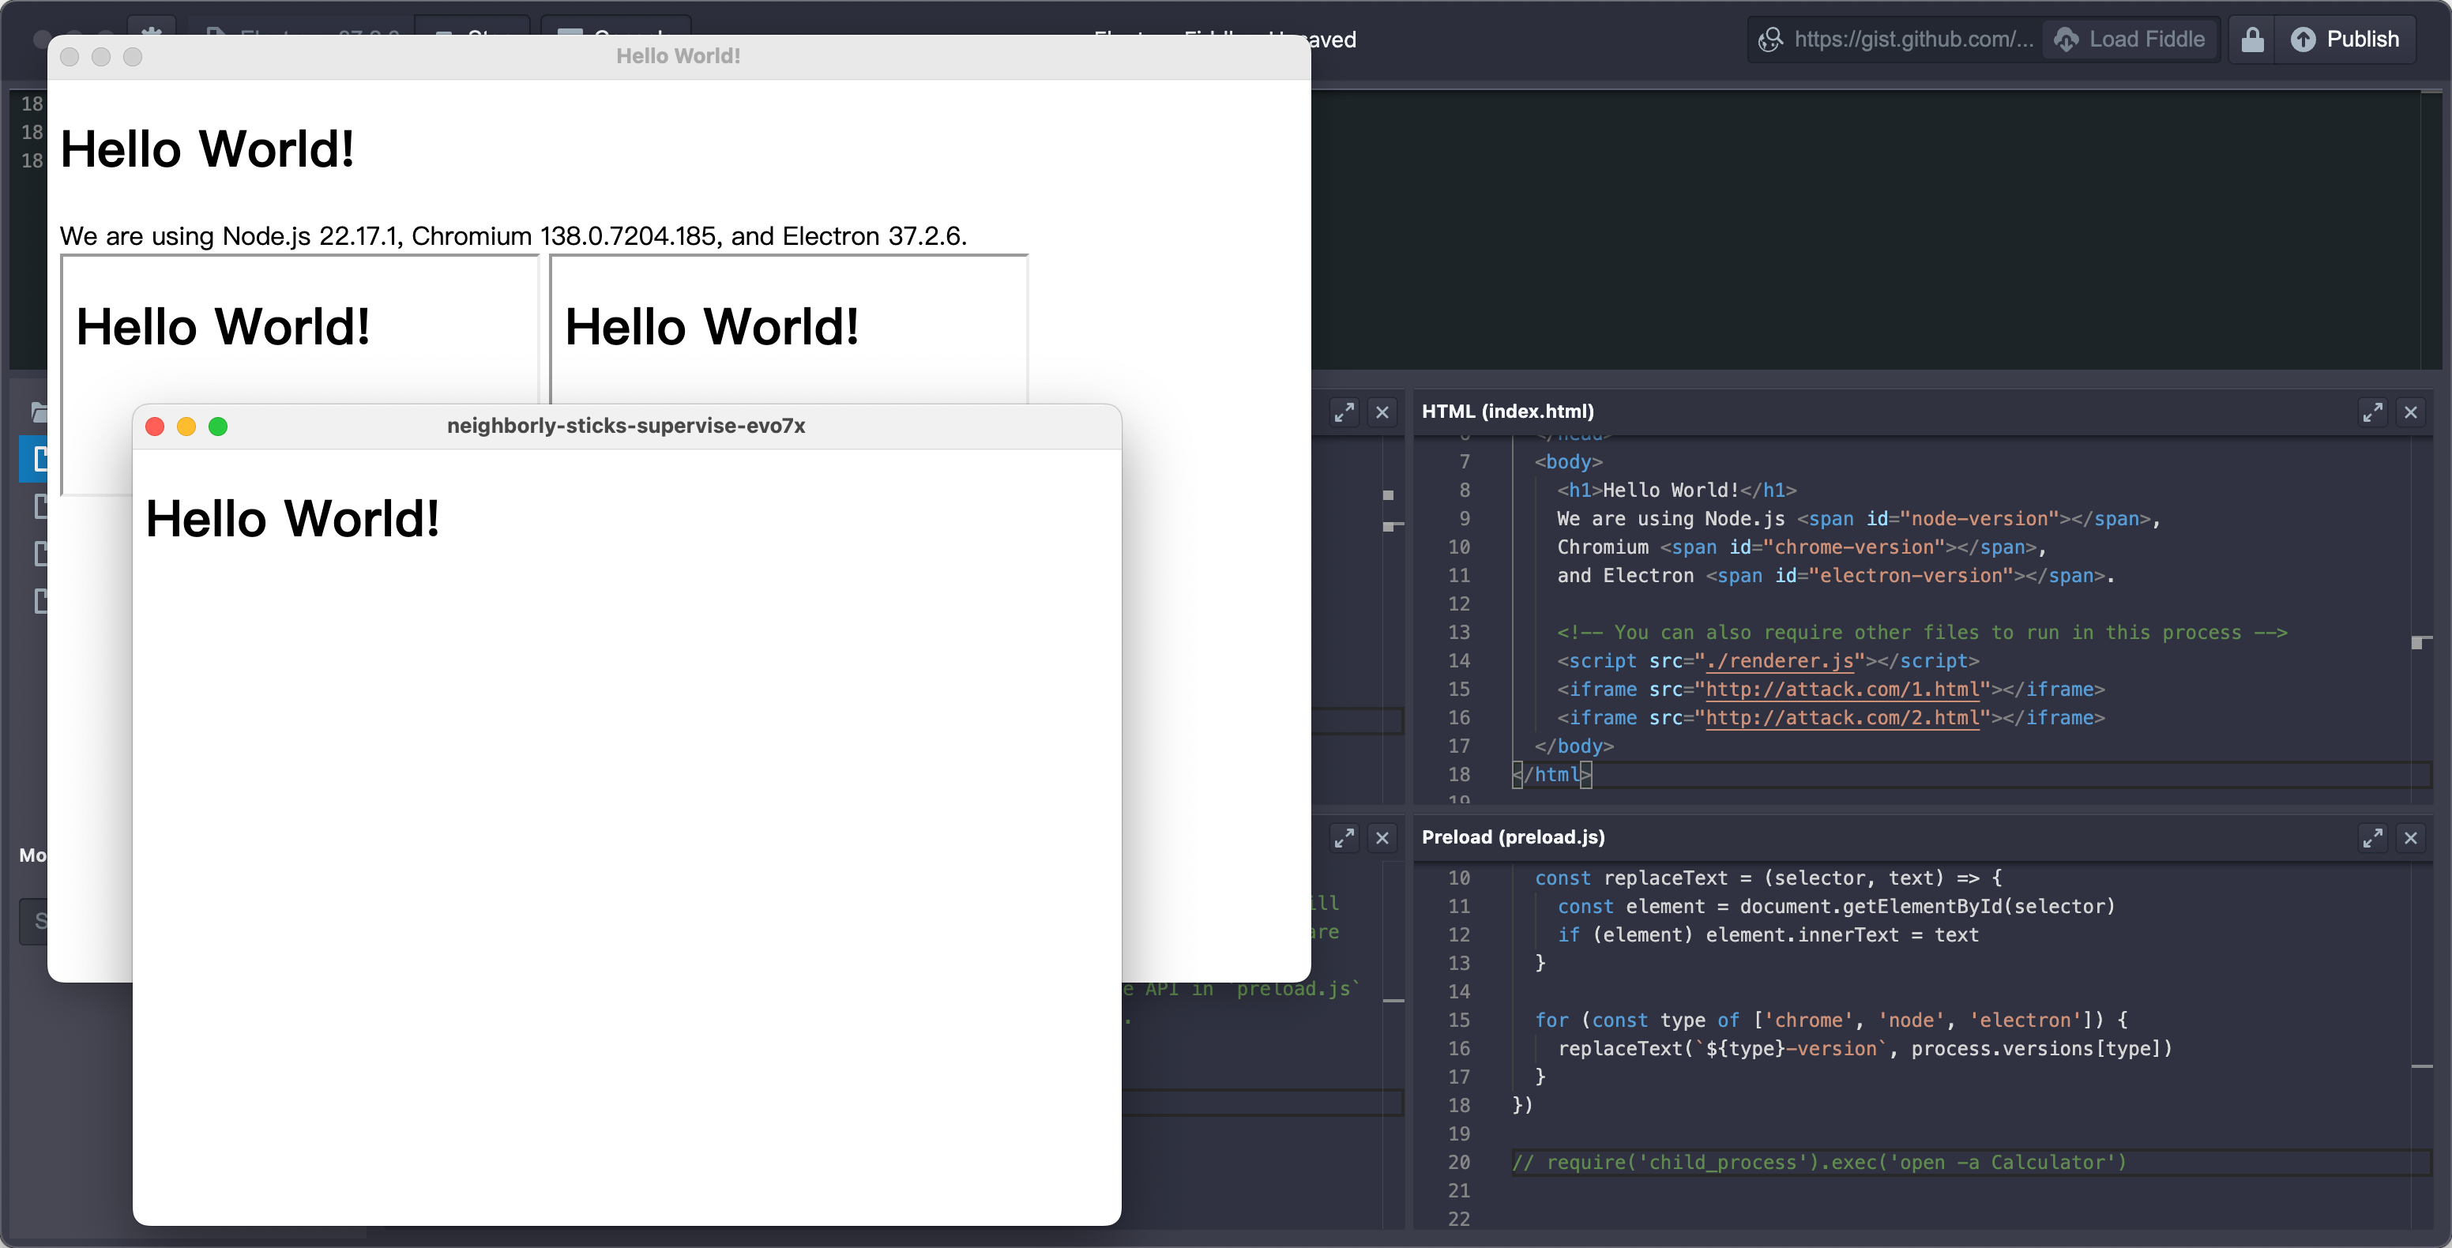2452x1248 pixels.
Task: Click the http://attack.com/2.html link
Action: click(1842, 718)
